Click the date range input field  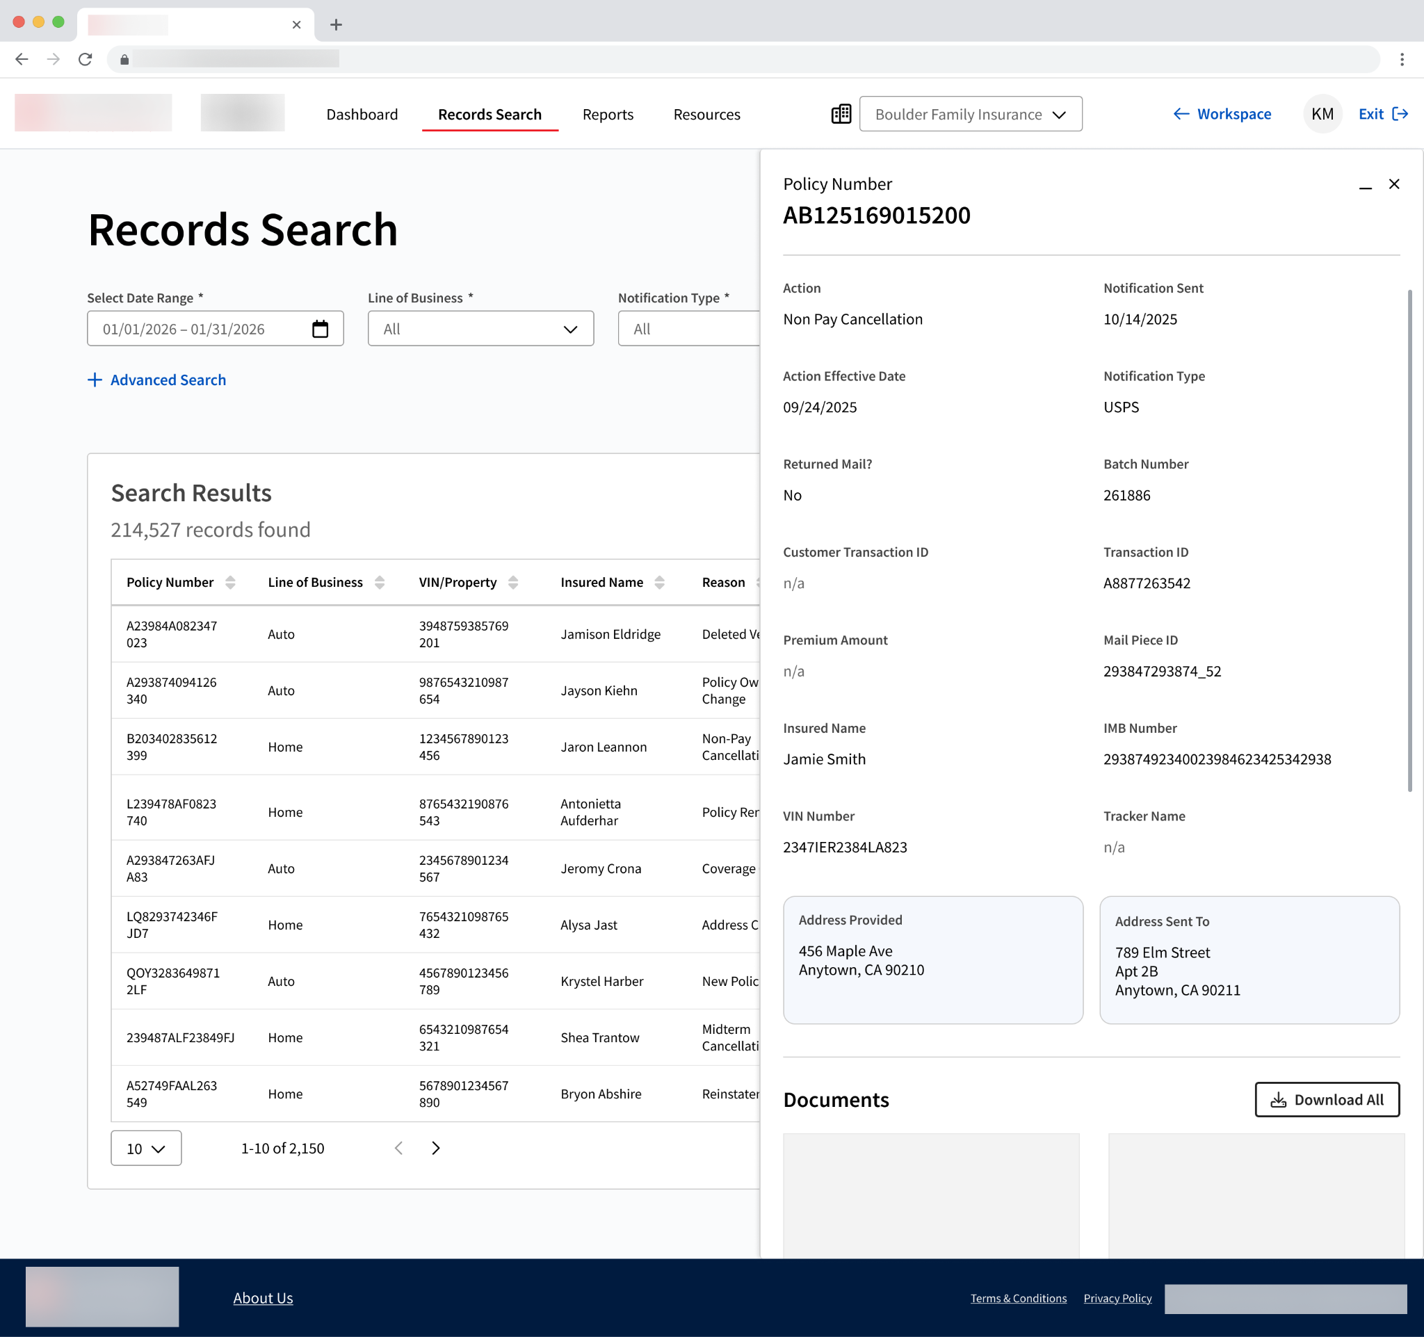[x=216, y=329]
